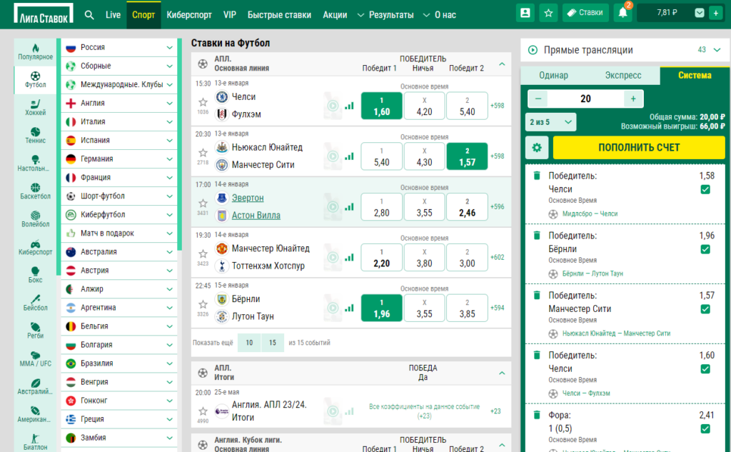Open Результаты menu dropdown

coord(385,15)
